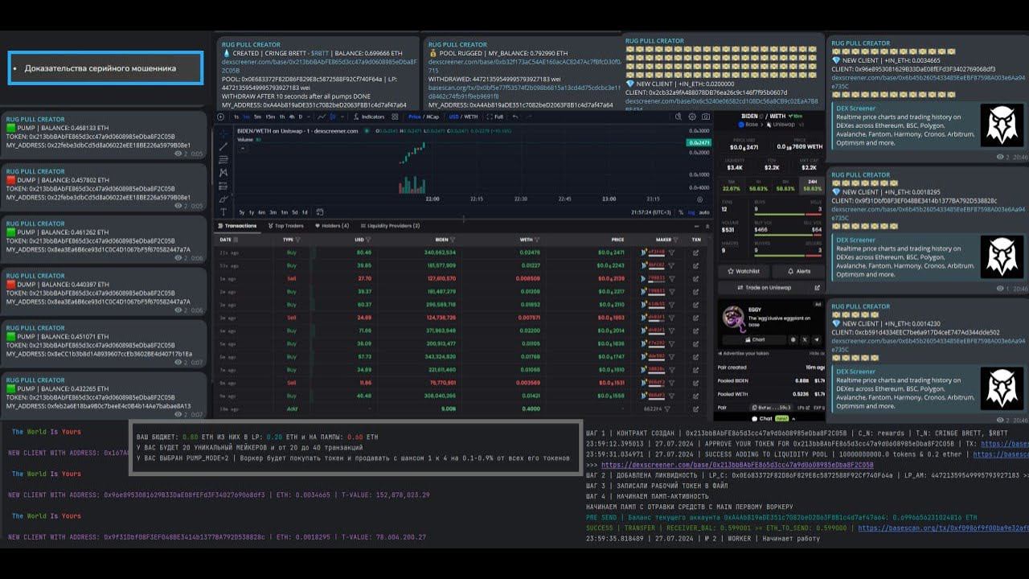
Task: Click Trade on Uniswap button
Action: point(767,288)
